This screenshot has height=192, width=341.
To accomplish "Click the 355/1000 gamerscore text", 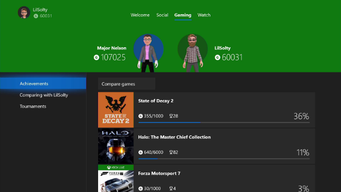I will coord(154,116).
